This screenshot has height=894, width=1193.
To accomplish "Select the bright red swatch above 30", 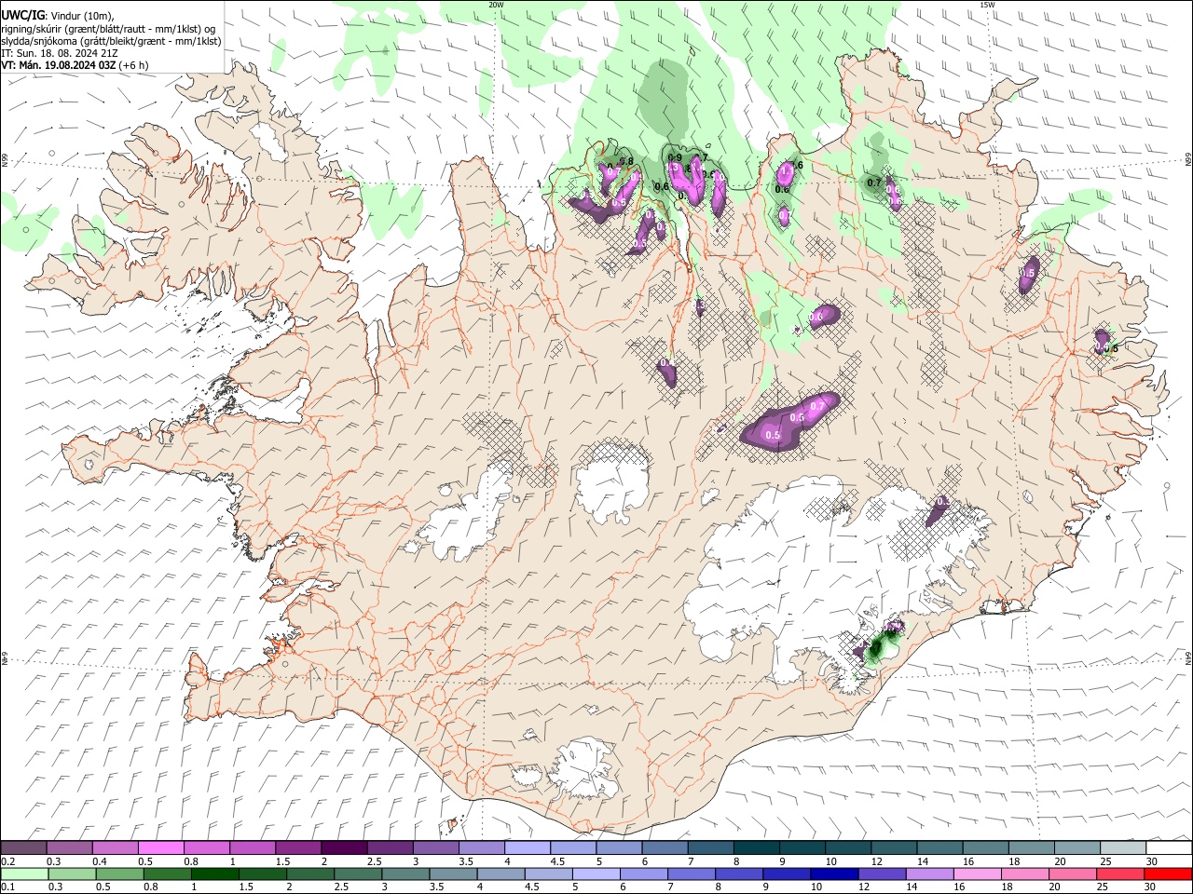I will click(1169, 874).
